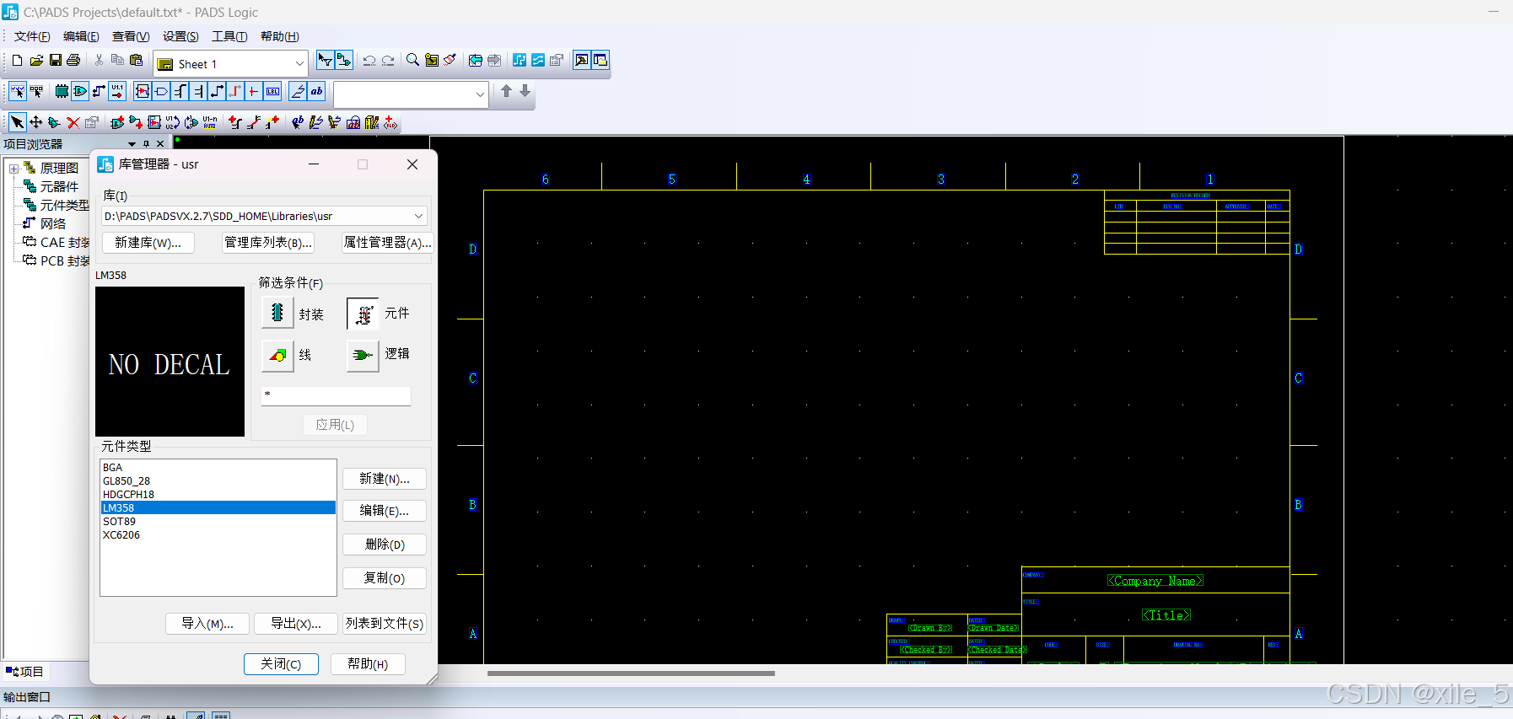Open the 查看(V) menu
This screenshot has height=719, width=1513.
pos(131,36)
